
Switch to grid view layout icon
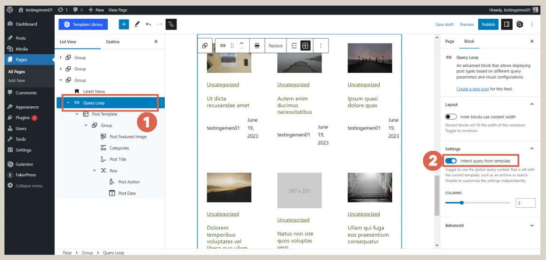pyautogui.click(x=305, y=46)
